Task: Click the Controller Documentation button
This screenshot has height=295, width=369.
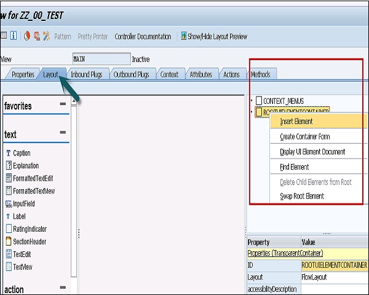Action: [x=143, y=37]
